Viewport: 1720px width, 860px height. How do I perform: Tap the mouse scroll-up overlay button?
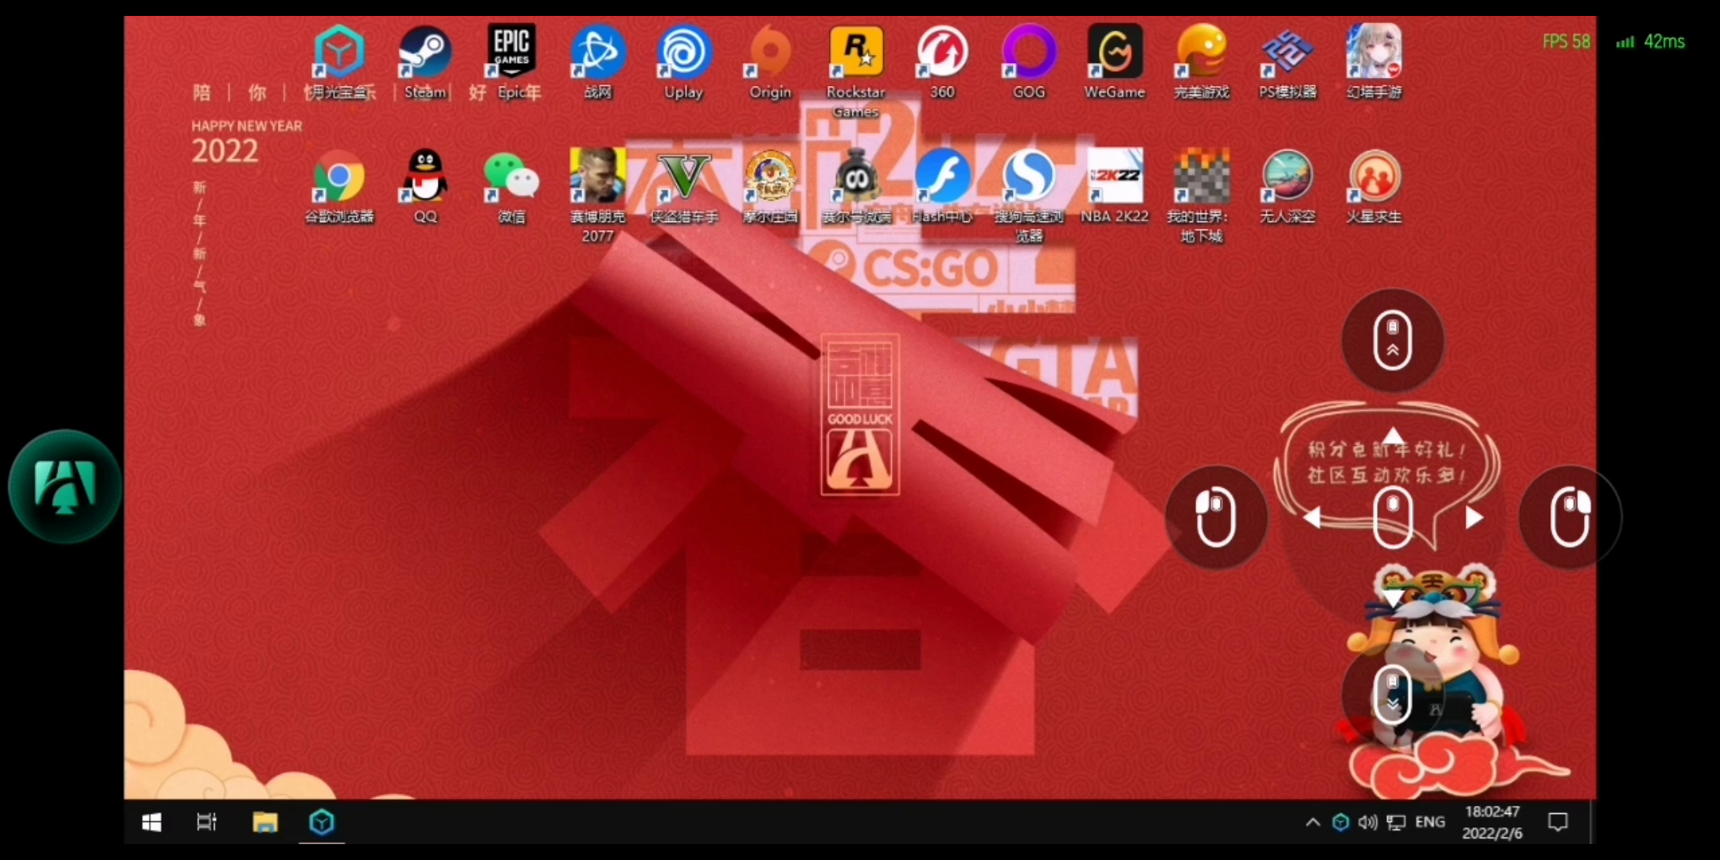click(1393, 341)
